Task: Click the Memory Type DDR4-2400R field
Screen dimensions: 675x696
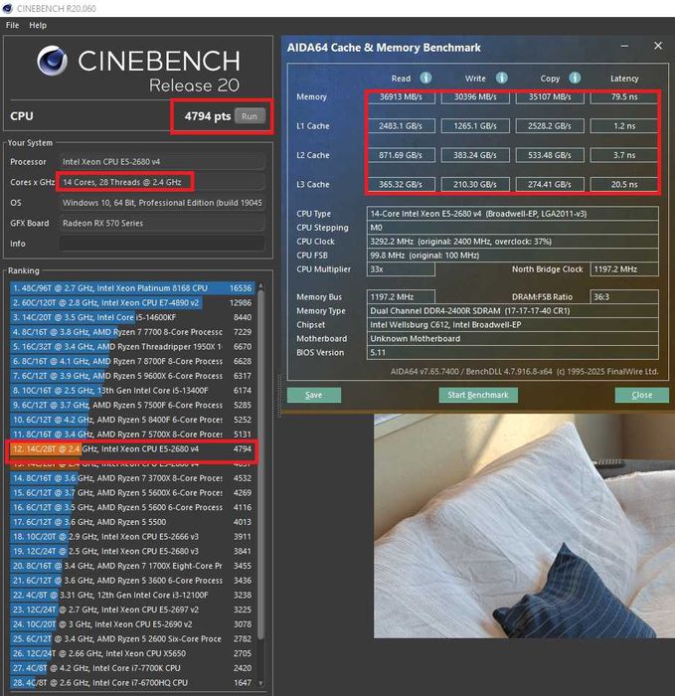Action: (513, 310)
